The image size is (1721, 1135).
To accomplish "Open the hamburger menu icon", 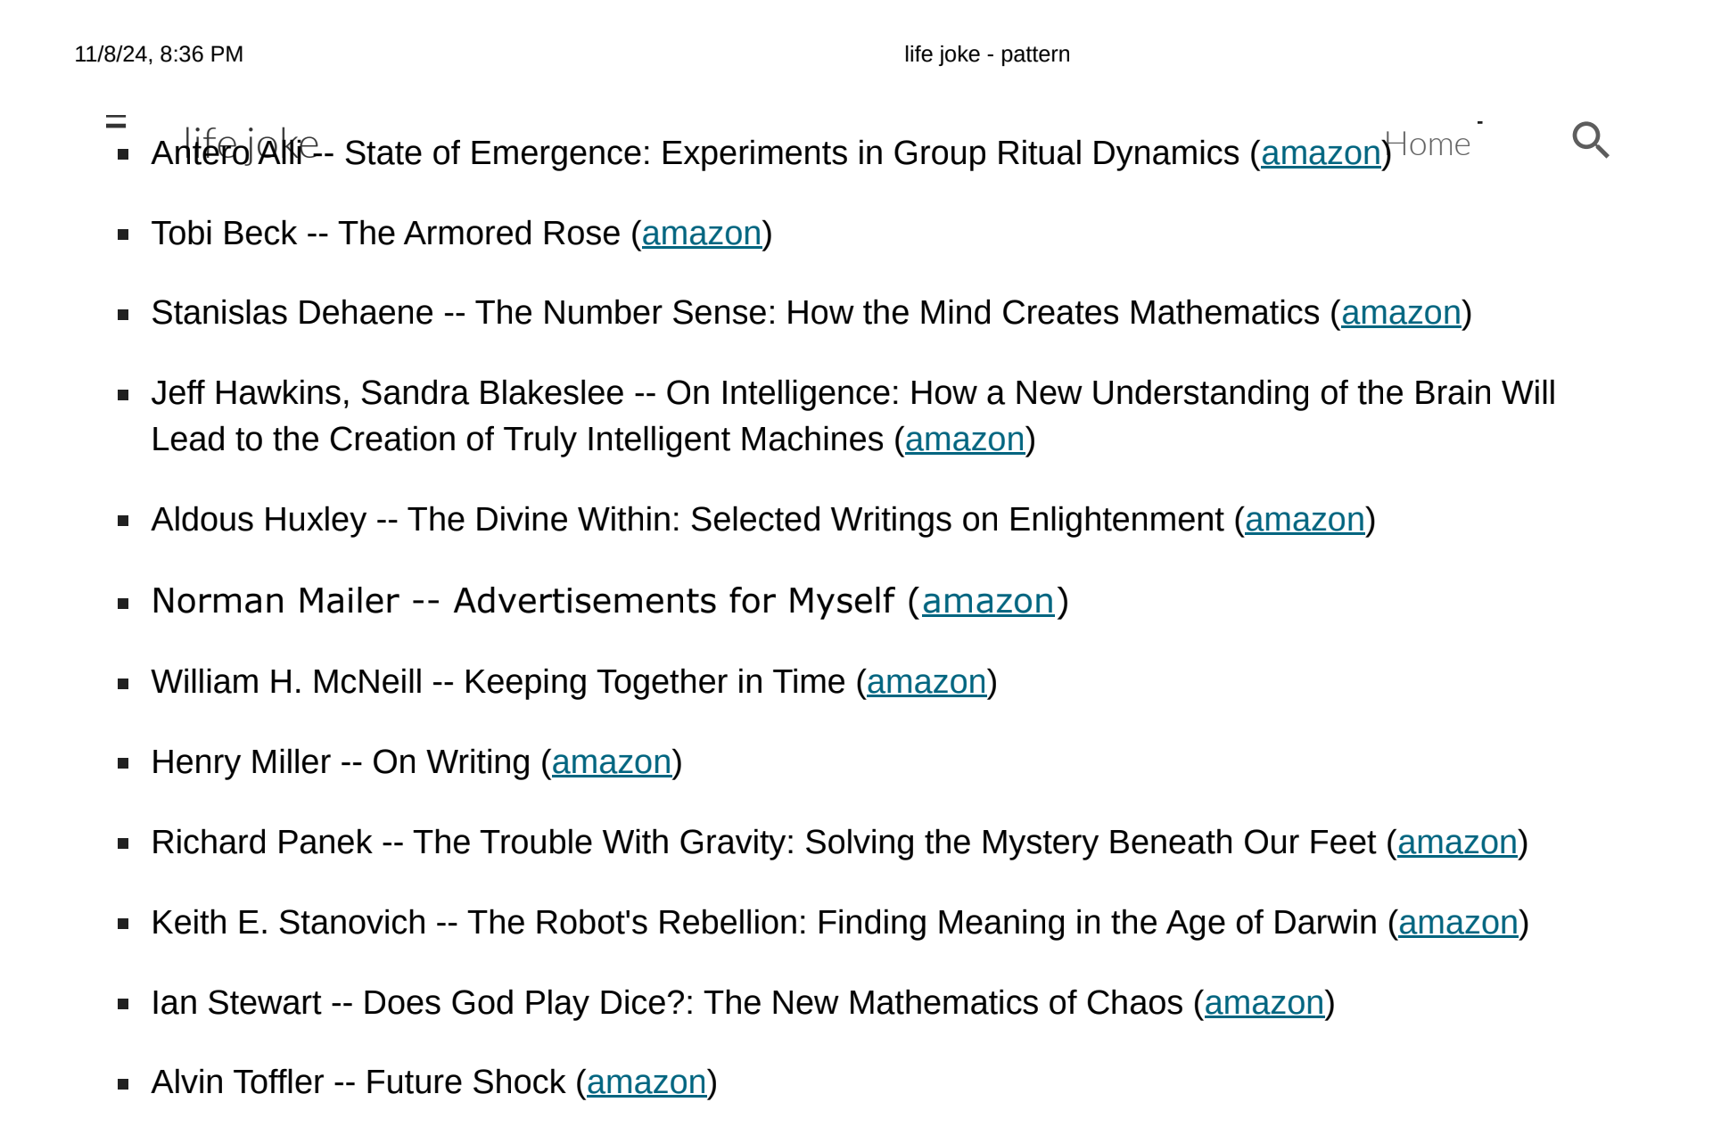I will (116, 120).
